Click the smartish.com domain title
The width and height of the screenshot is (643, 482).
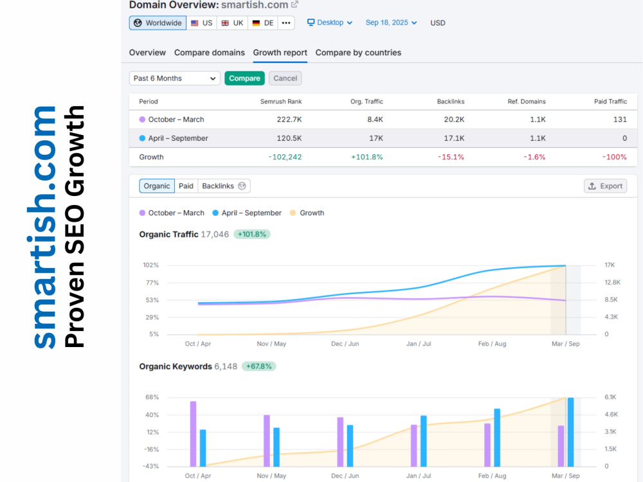pos(255,5)
